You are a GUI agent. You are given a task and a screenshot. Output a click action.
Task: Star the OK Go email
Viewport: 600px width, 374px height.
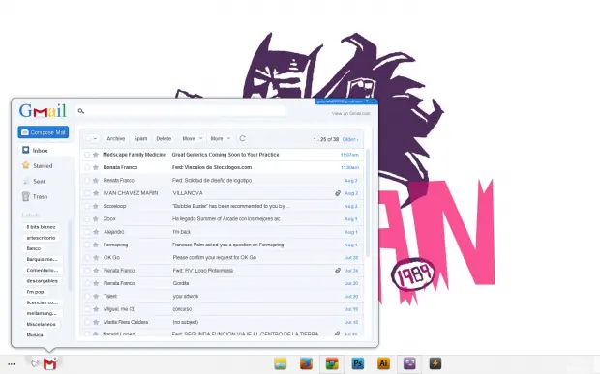coord(96,258)
